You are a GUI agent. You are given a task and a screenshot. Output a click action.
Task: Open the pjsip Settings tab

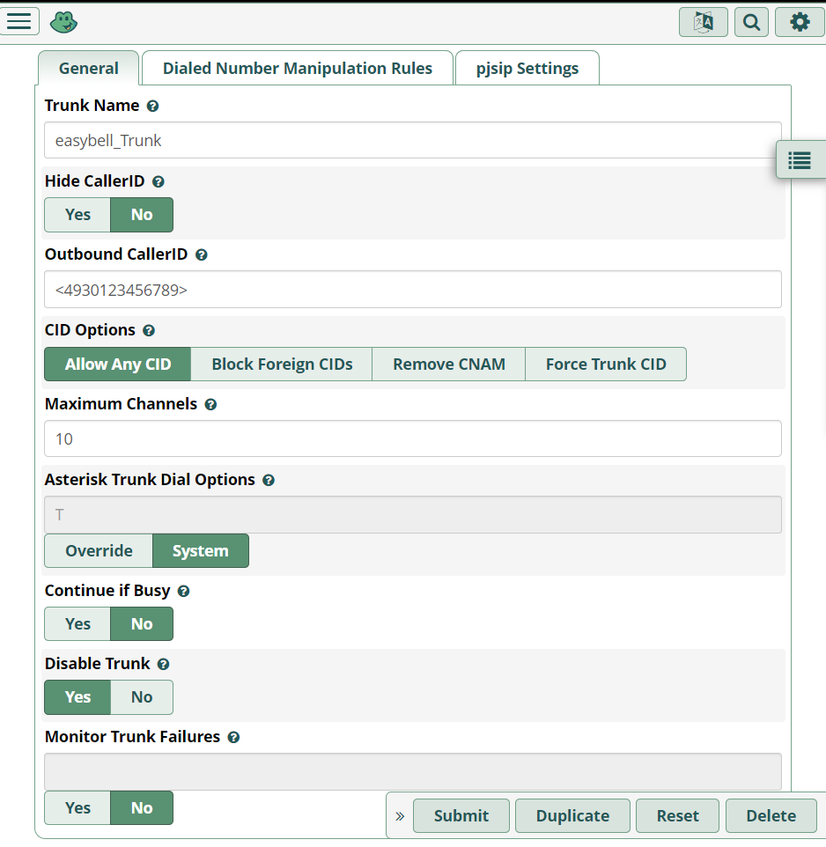pos(527,69)
